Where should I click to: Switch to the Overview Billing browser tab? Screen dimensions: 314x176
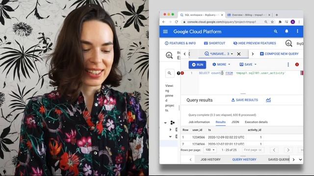point(249,15)
